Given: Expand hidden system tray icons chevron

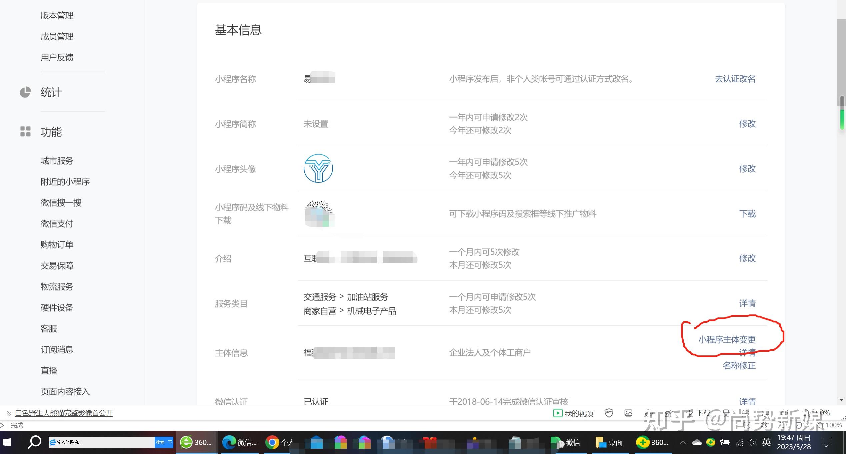Looking at the screenshot, I should (x=683, y=442).
